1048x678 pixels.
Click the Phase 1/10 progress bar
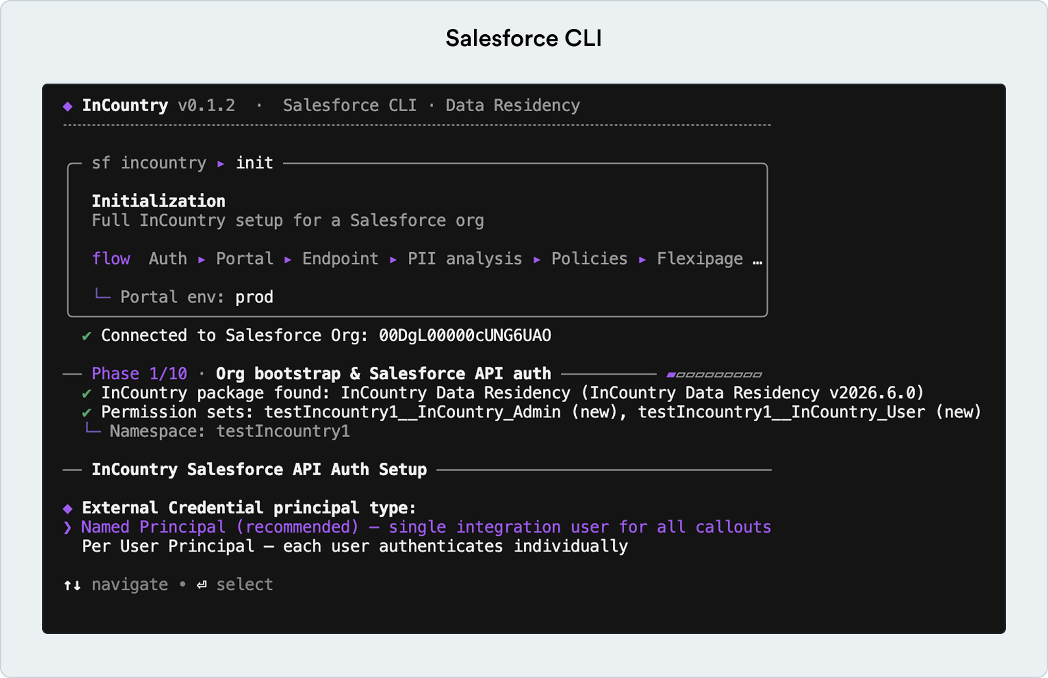pyautogui.click(x=714, y=375)
